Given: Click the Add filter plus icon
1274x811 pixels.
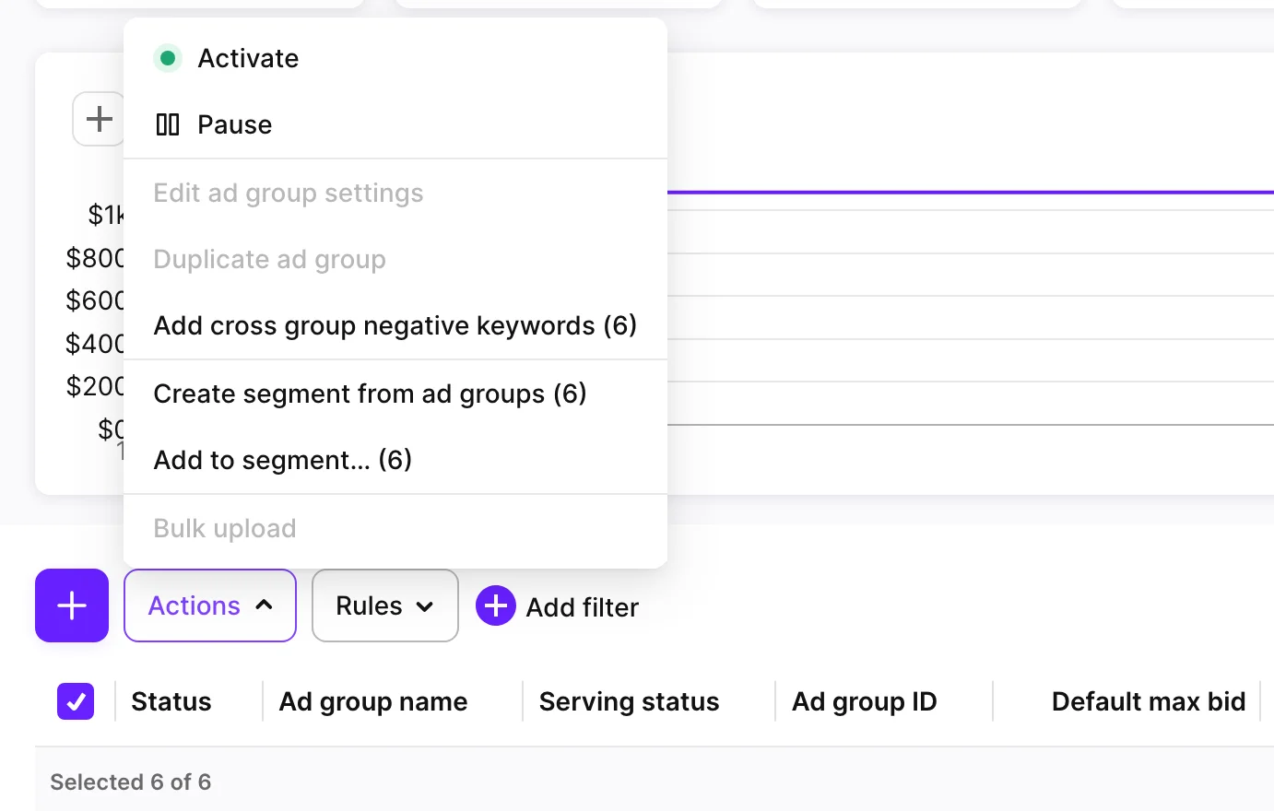Looking at the screenshot, I should (x=496, y=606).
